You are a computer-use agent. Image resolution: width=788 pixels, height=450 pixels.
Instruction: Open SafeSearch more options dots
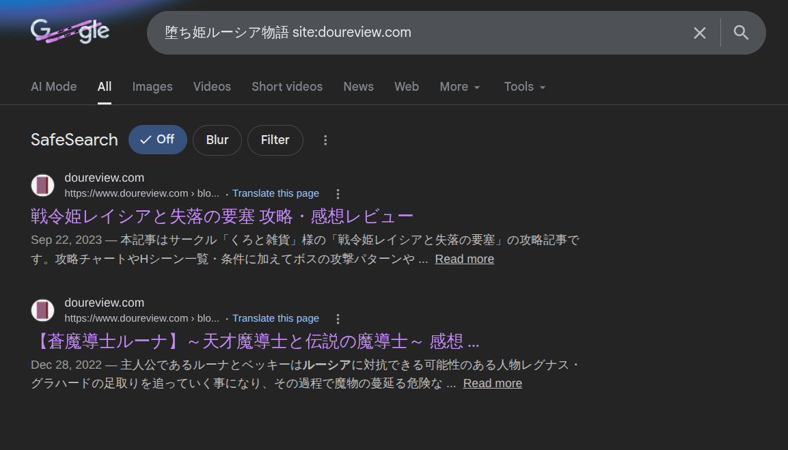325,140
